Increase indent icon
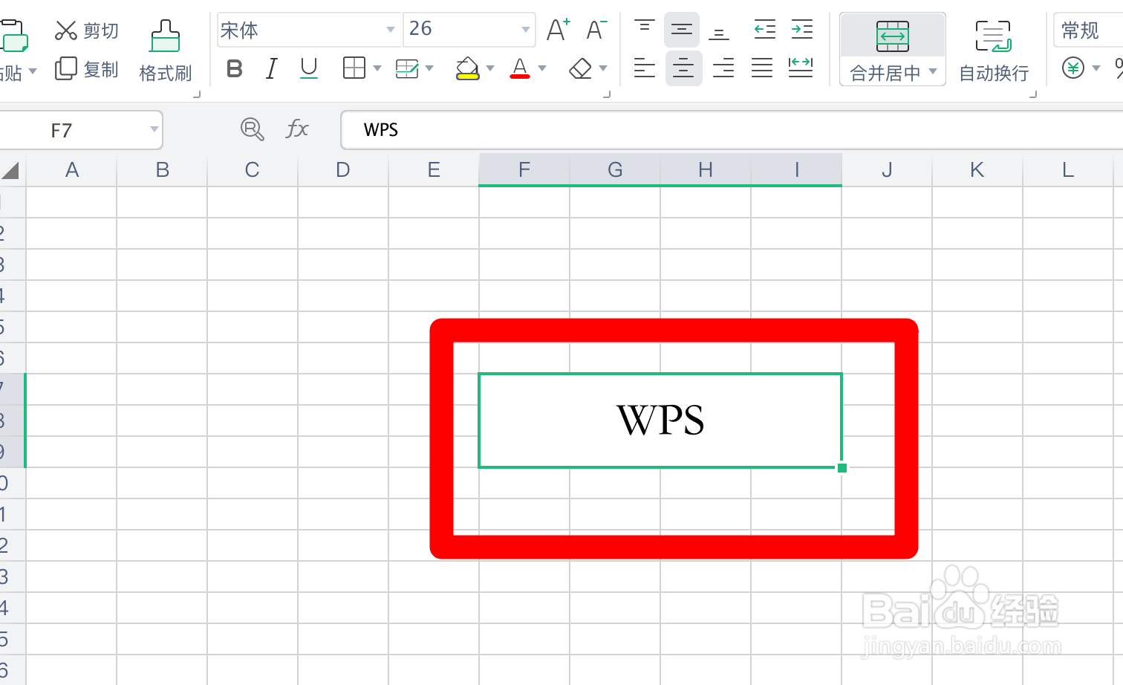 click(x=802, y=30)
